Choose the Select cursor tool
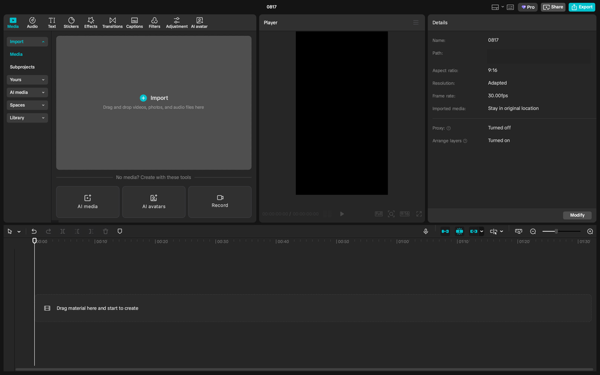Viewport: 600px width, 375px height. coord(10,231)
